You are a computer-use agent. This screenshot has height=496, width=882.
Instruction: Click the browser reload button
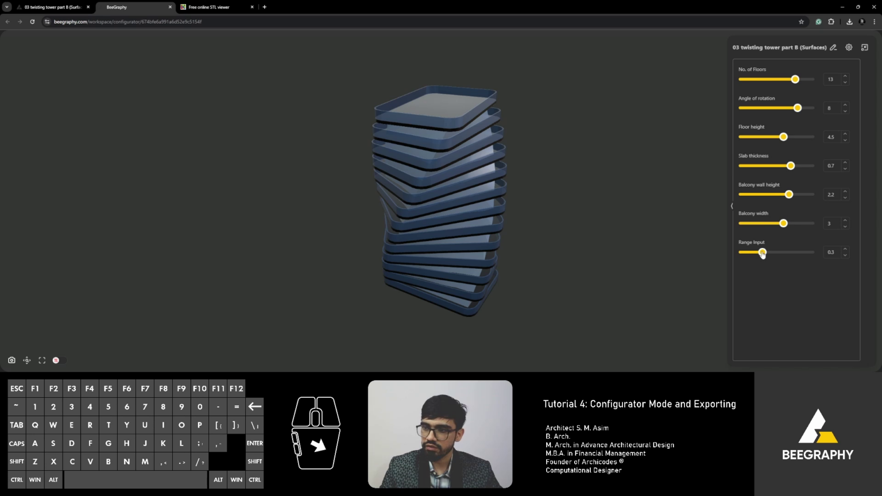pos(32,21)
